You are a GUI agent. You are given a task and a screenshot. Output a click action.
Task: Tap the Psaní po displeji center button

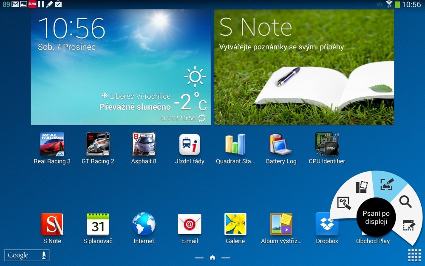[x=376, y=217]
